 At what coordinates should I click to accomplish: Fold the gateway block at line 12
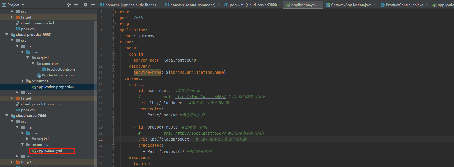(x=113, y=78)
